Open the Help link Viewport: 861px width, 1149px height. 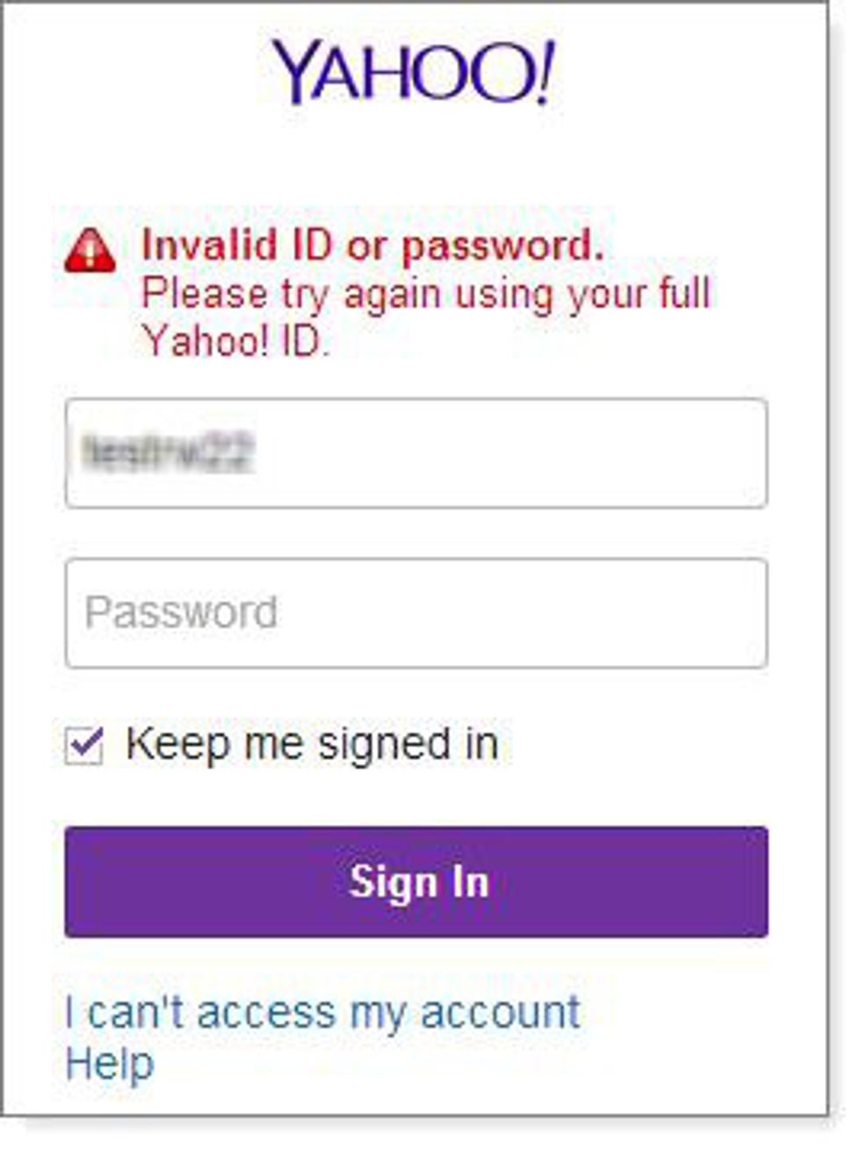tap(110, 1064)
